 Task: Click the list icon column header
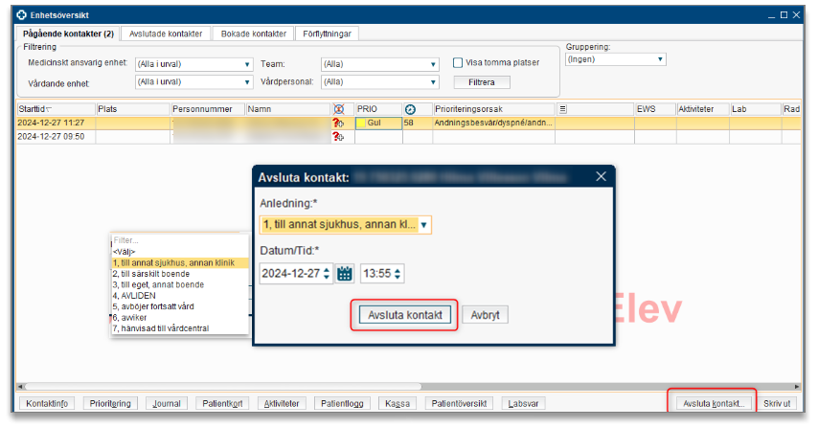(x=563, y=110)
